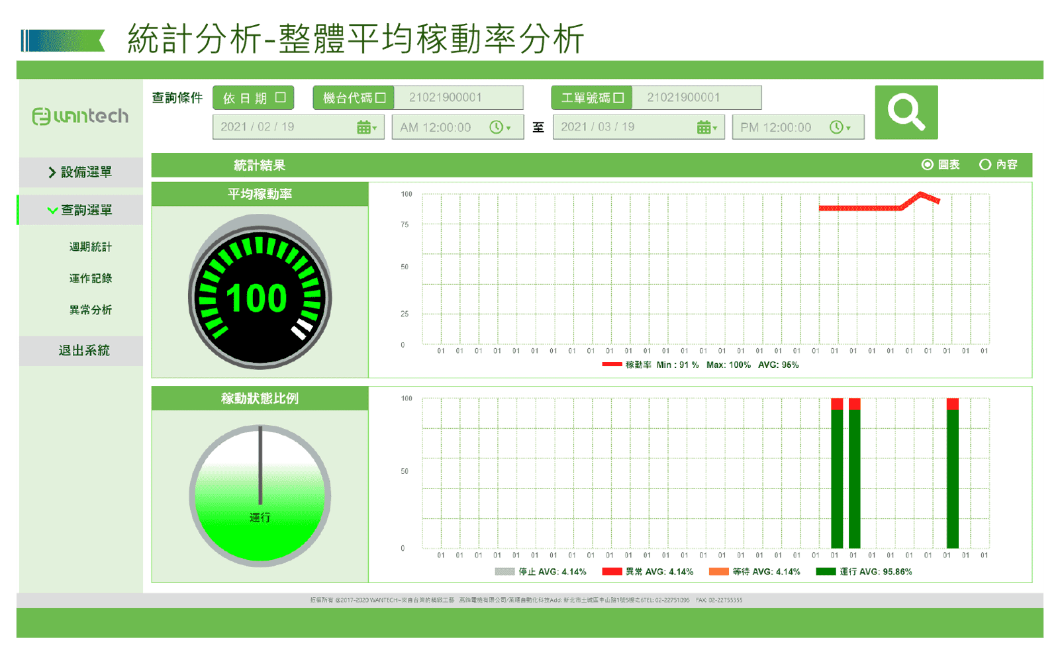Click the rightmost green status bar
This screenshot has width=1060, height=648.
tap(953, 479)
